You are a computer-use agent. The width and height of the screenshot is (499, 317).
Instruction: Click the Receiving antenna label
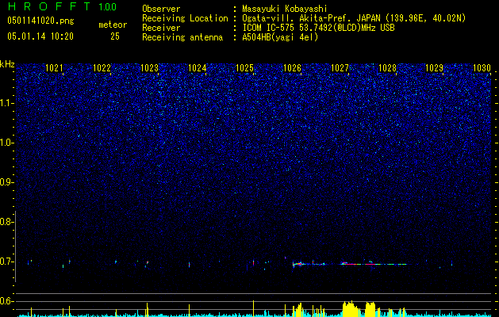182,37
